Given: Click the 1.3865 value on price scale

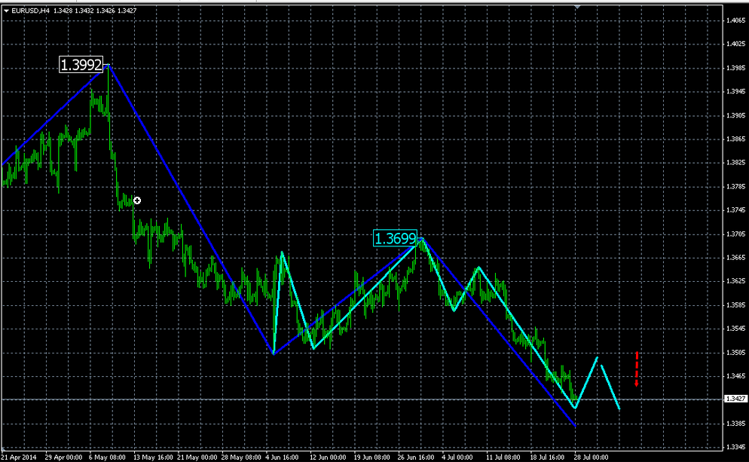Looking at the screenshot, I should click(x=735, y=139).
